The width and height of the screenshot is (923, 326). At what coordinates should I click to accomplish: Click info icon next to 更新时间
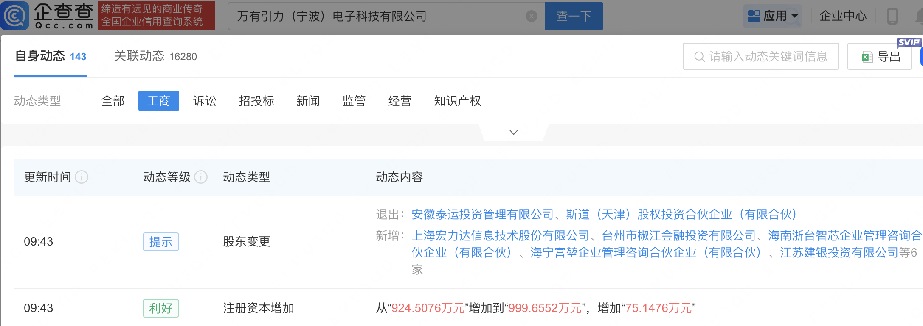pos(82,177)
